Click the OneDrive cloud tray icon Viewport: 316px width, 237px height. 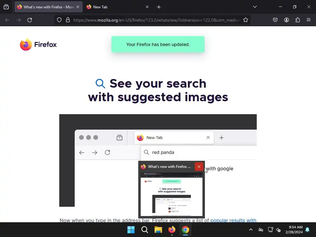[x=261, y=230]
